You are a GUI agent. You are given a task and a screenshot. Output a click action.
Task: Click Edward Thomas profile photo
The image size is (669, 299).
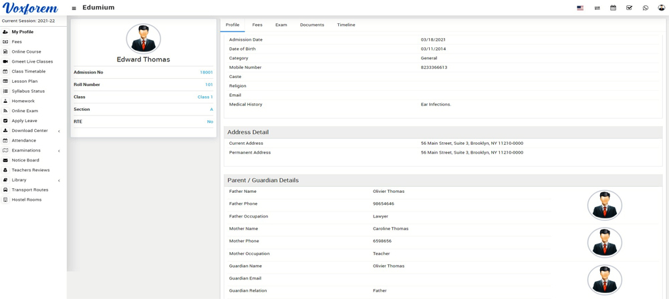[143, 39]
